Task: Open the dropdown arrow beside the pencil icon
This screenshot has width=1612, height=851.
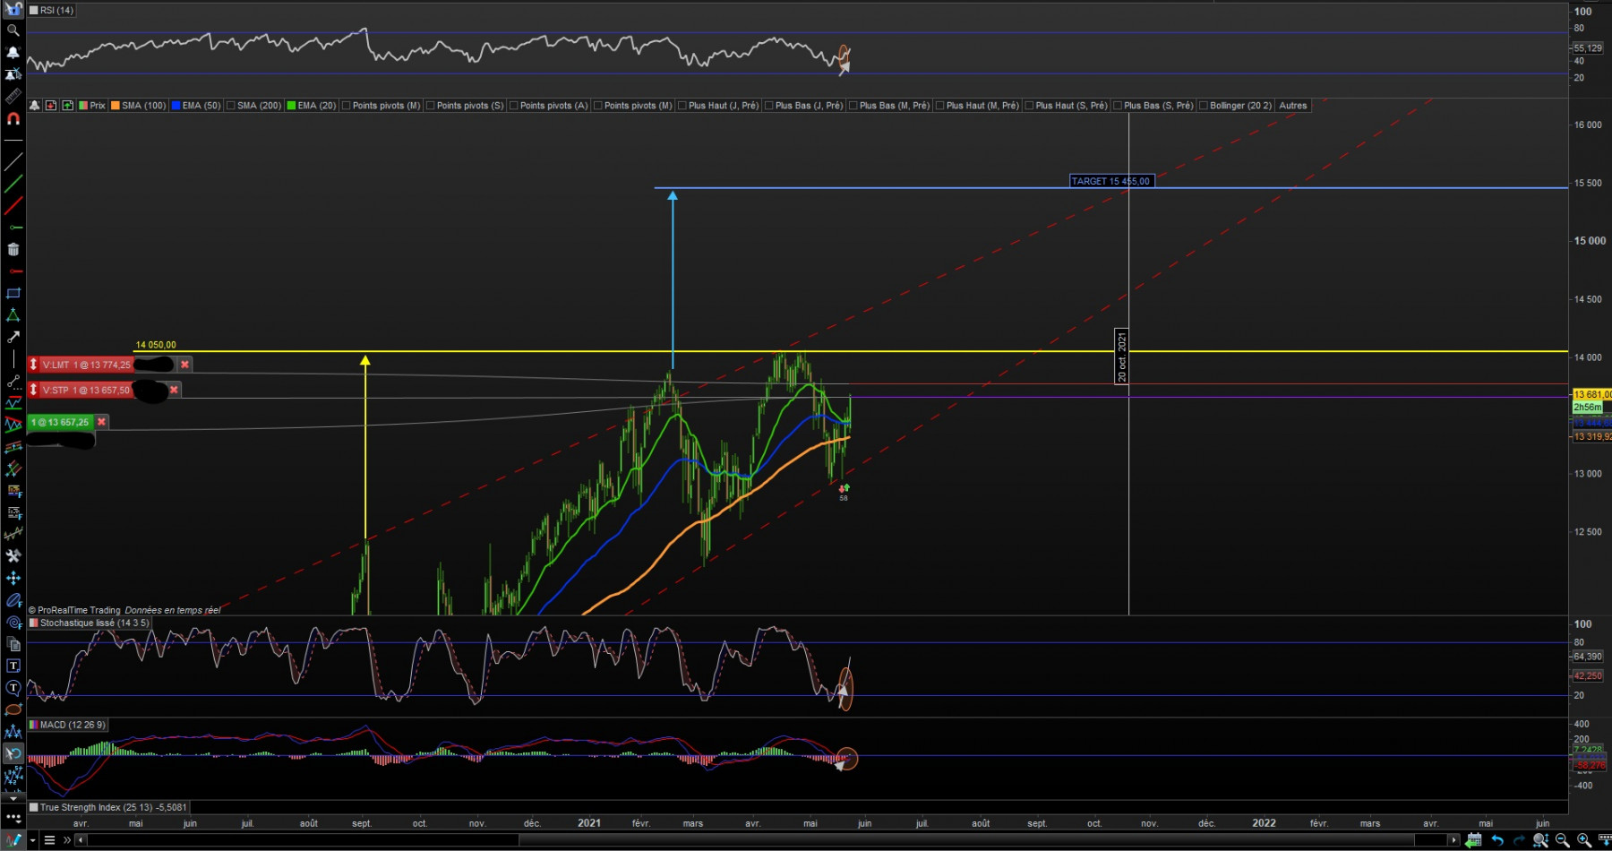Action: click(32, 840)
